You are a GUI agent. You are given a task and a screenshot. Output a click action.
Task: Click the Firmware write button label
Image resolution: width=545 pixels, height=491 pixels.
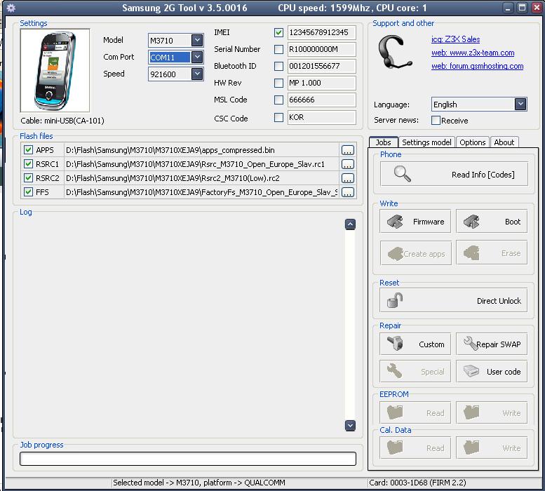(429, 222)
